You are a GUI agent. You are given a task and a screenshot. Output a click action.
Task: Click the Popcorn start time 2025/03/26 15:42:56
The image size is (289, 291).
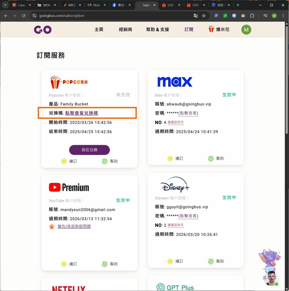pyautogui.click(x=91, y=122)
